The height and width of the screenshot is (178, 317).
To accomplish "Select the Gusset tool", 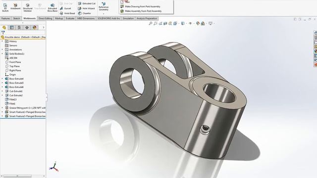I will point(65,8).
